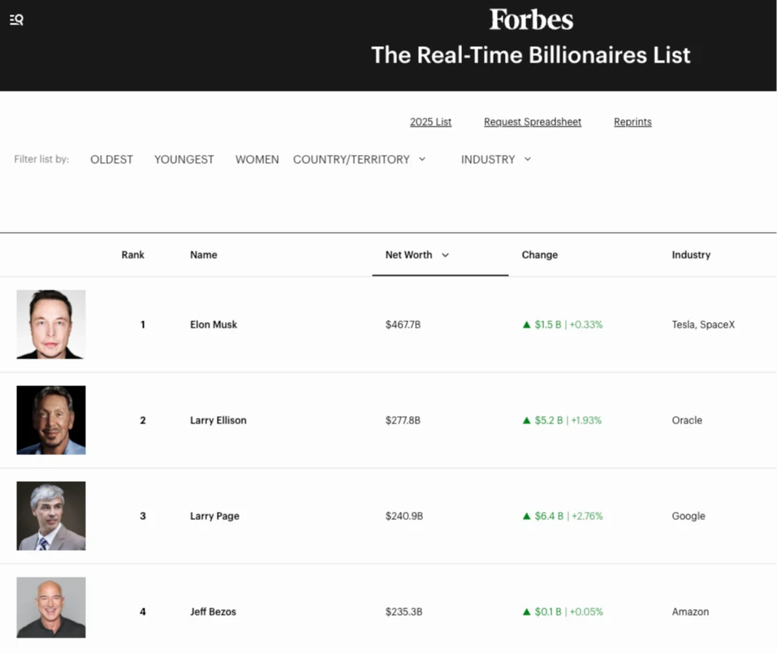Click Elon Musk's profile photo
This screenshot has height=653, width=777.
51,324
